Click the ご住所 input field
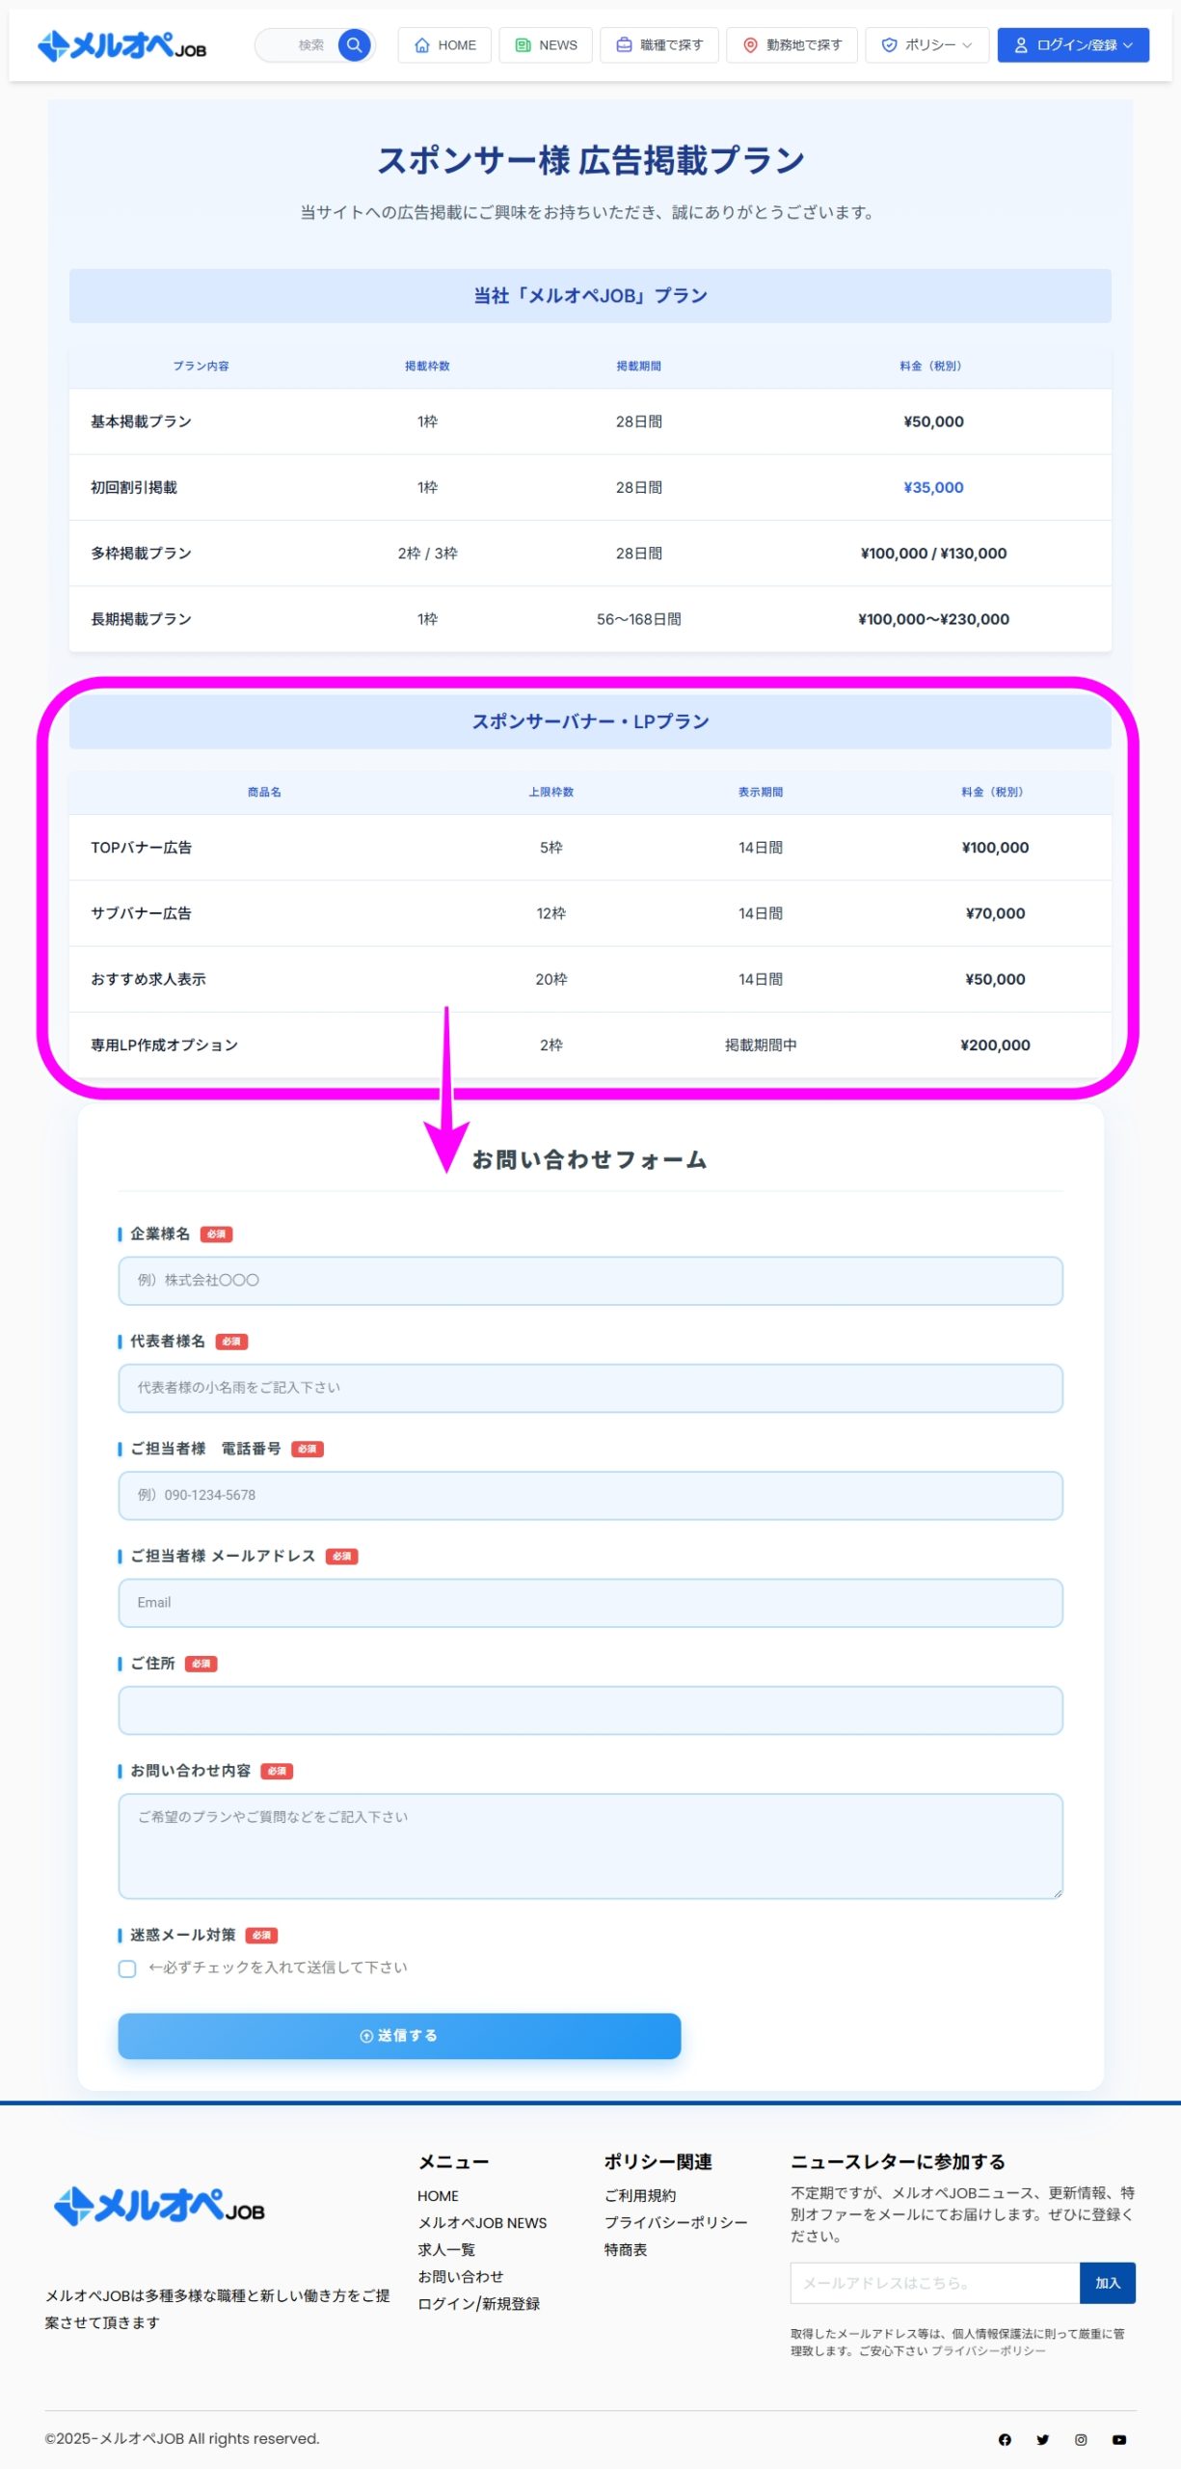The width and height of the screenshot is (1181, 2469). (x=590, y=1710)
